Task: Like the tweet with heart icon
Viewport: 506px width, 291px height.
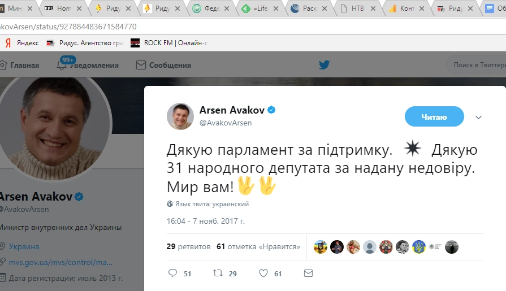Action: (263, 273)
